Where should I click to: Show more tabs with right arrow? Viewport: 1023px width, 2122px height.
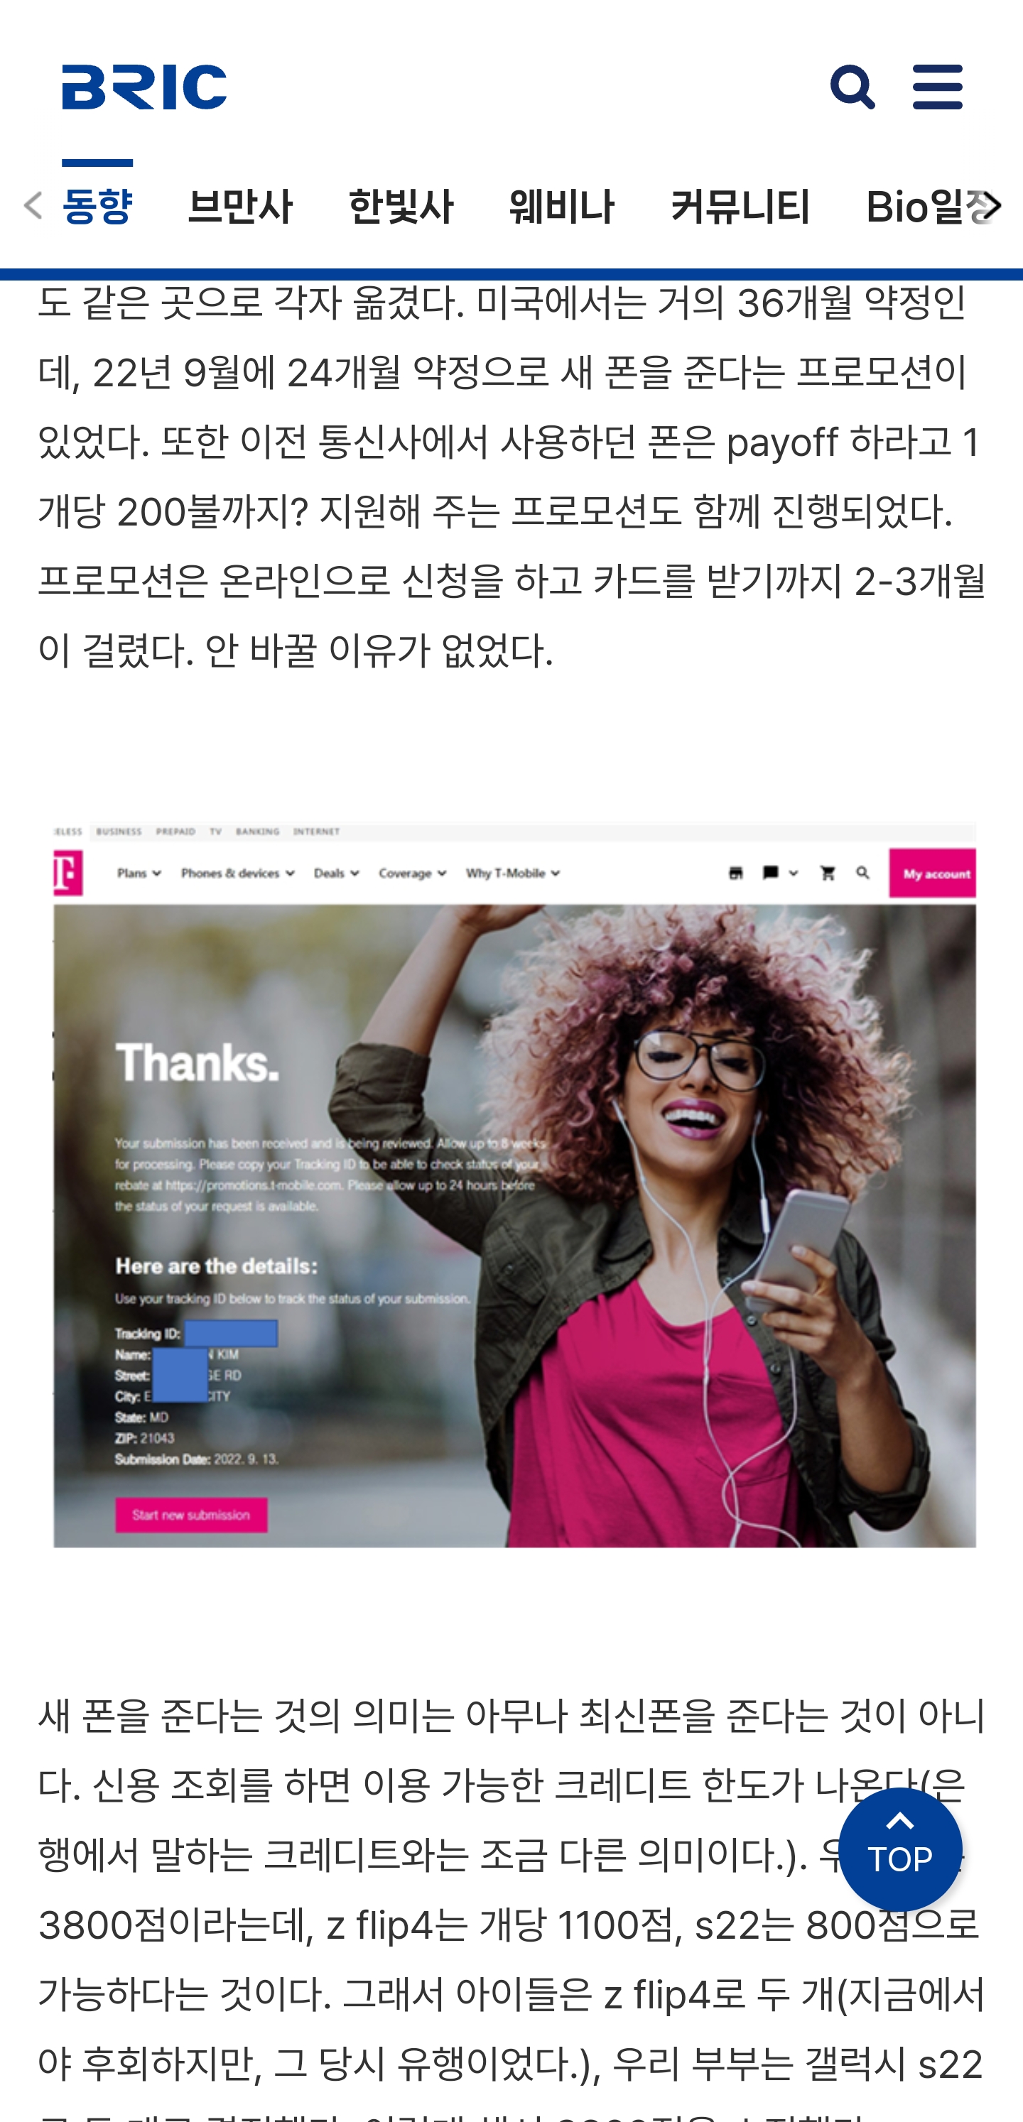point(992,206)
